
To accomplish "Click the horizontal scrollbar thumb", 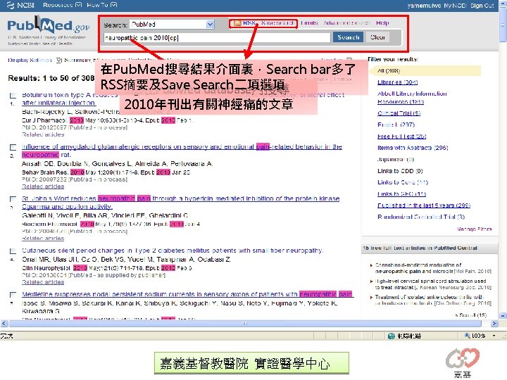I will click(245, 323).
